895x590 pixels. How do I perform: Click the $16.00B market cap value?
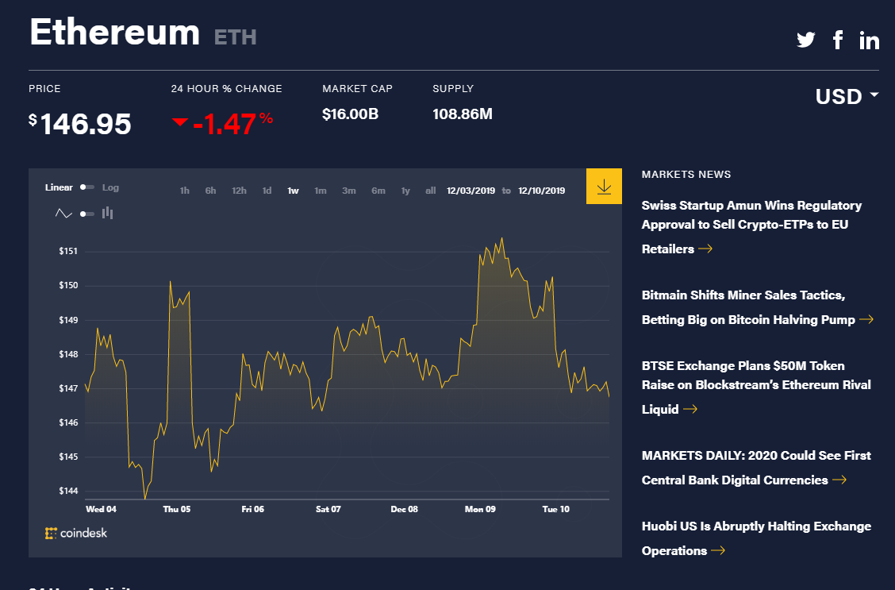click(x=351, y=114)
